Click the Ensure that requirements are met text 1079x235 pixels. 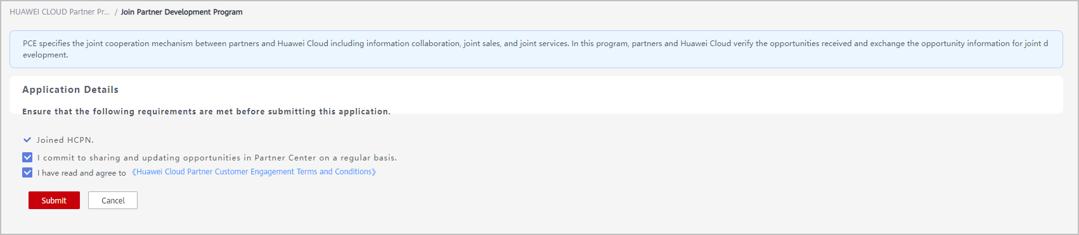[x=206, y=112]
